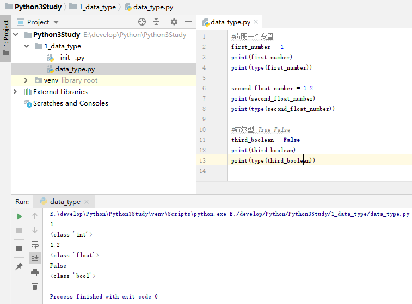
Task: Collapse the 1_data_type folder
Action: pyautogui.click(x=26, y=46)
